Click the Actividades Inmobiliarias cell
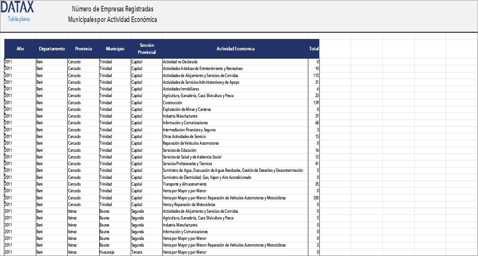The height and width of the screenshot is (256, 478). click(x=235, y=89)
